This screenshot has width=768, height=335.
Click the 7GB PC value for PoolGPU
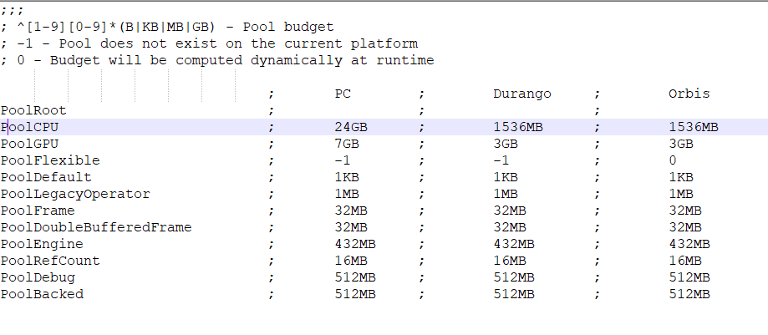pyautogui.click(x=346, y=144)
